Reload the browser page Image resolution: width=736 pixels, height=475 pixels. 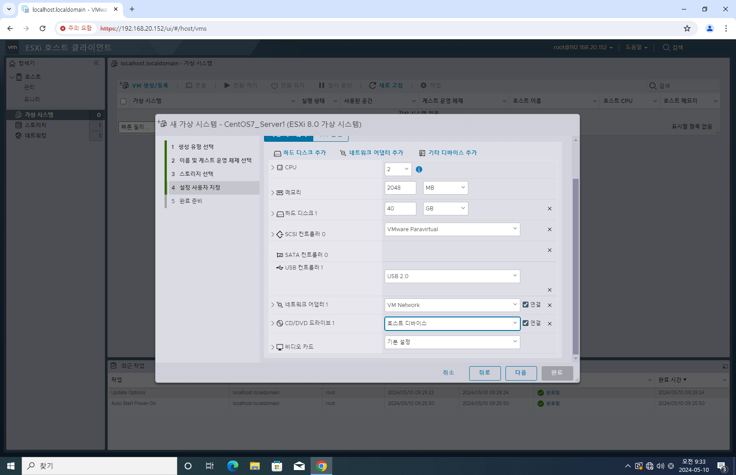42,28
